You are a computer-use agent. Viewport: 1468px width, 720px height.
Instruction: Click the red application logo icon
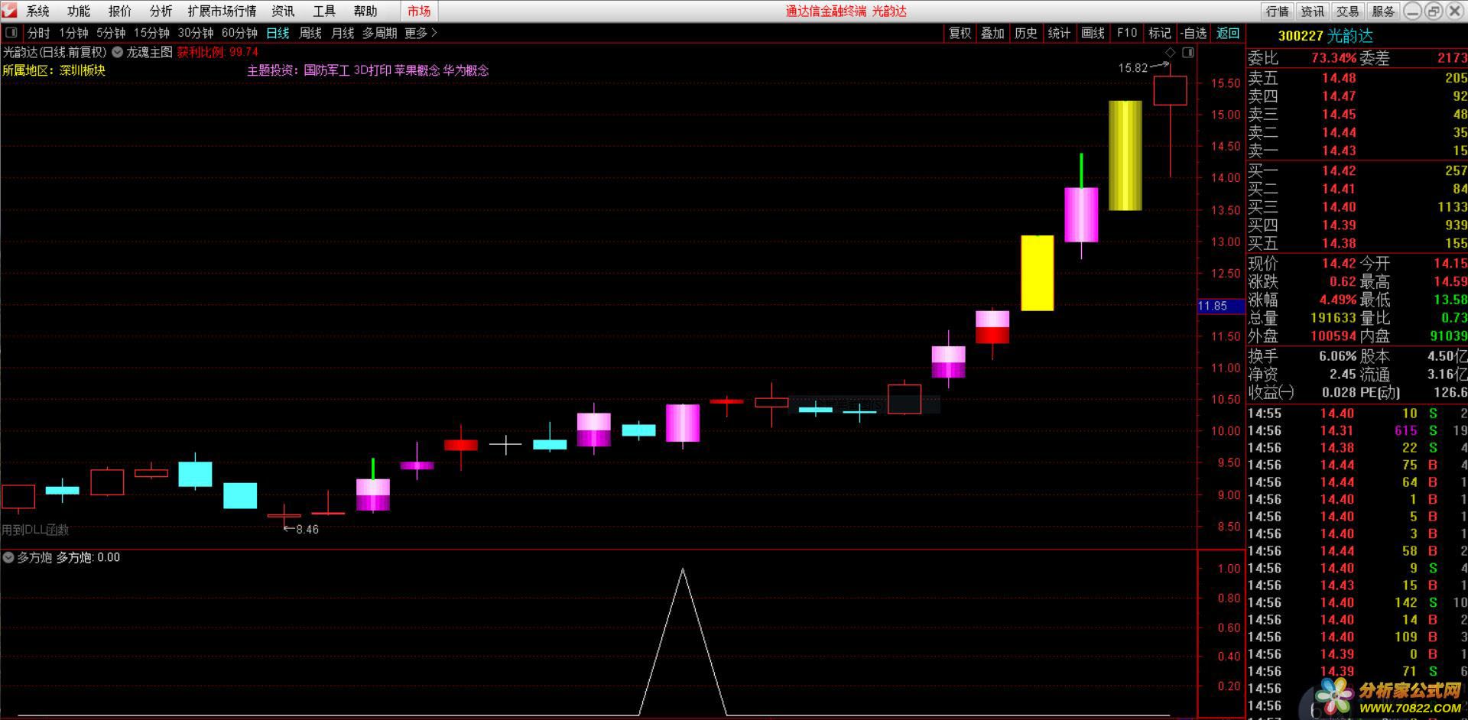click(8, 10)
